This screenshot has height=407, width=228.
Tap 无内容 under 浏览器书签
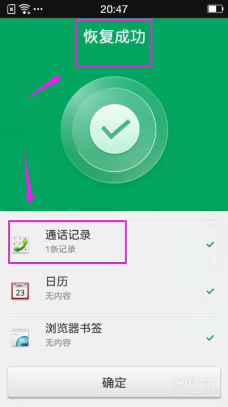[x=58, y=343]
